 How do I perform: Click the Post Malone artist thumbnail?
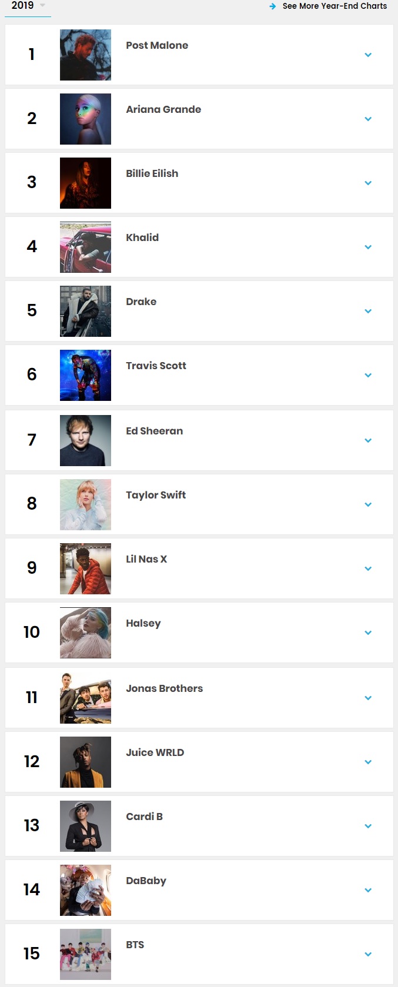pyautogui.click(x=85, y=55)
